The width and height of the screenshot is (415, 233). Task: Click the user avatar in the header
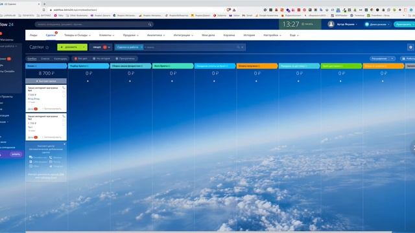[x=331, y=24]
